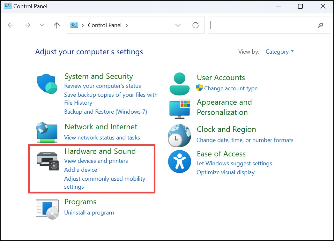Image resolution: width=334 pixels, height=241 pixels.
Task: Click the Refresh button in the toolbar
Action: pyautogui.click(x=196, y=25)
